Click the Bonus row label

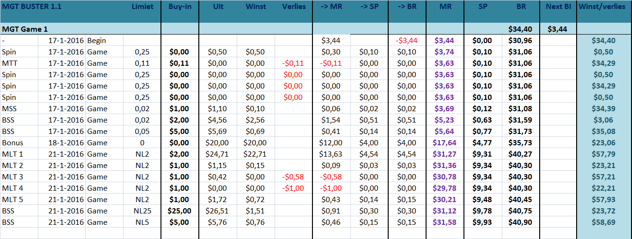tap(13, 143)
